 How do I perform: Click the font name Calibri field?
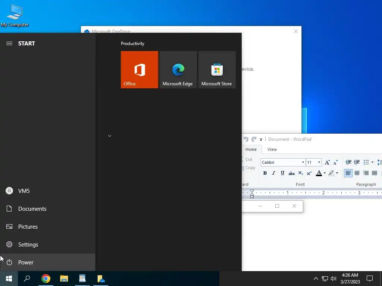(x=281, y=162)
